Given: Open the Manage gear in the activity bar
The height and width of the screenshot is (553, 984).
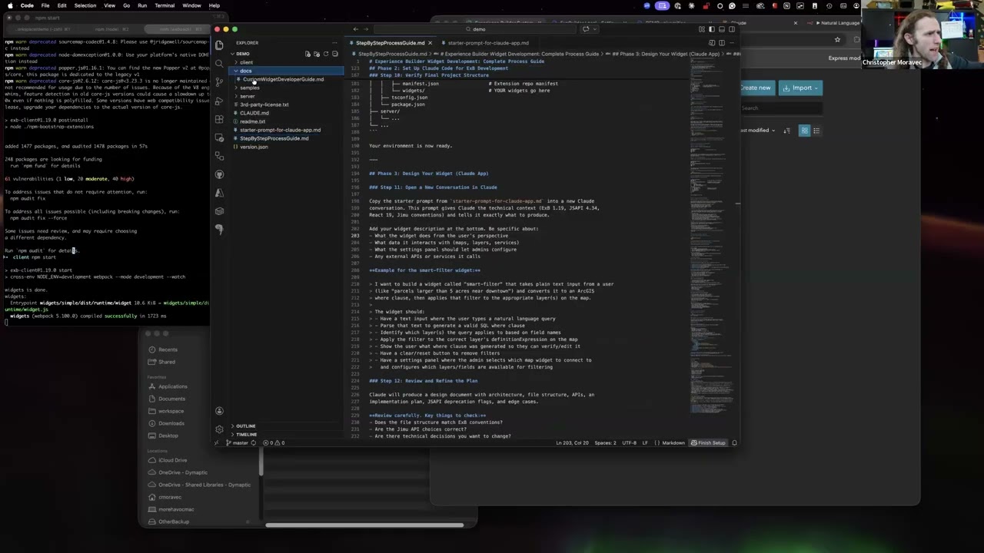Looking at the screenshot, I should point(219,429).
